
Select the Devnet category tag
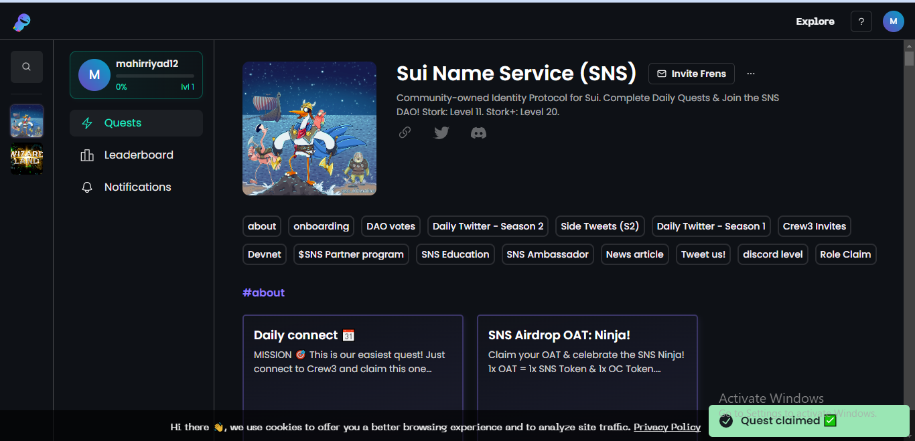[265, 254]
